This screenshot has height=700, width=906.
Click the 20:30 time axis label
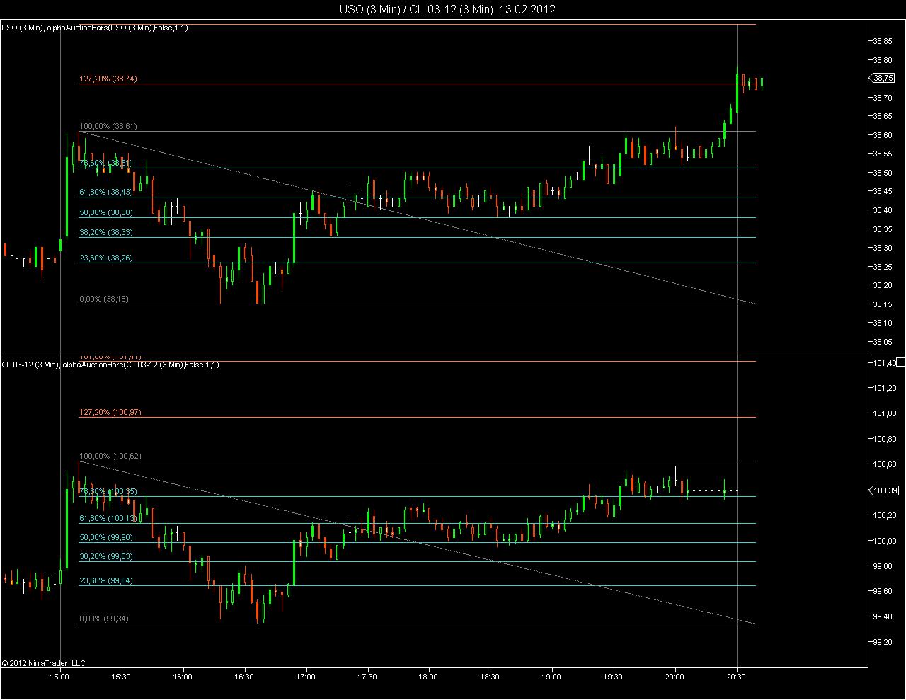coord(737,676)
